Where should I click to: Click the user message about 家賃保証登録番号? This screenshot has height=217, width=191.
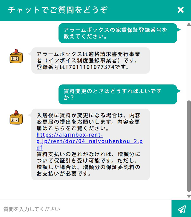coord(118,33)
